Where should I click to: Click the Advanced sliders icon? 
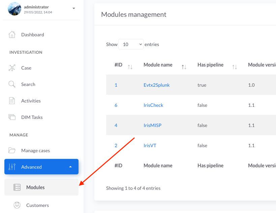pyautogui.click(x=12, y=167)
